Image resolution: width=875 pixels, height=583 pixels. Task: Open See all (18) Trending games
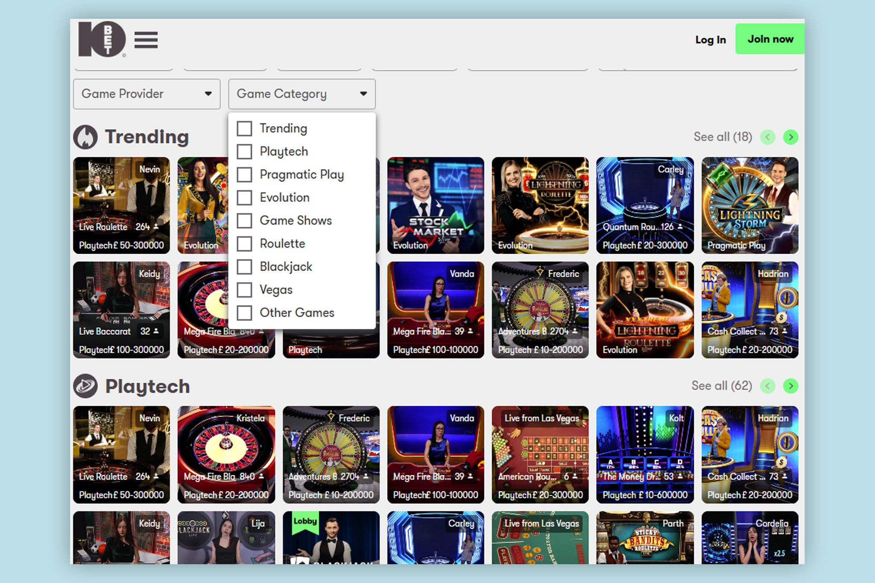click(723, 137)
